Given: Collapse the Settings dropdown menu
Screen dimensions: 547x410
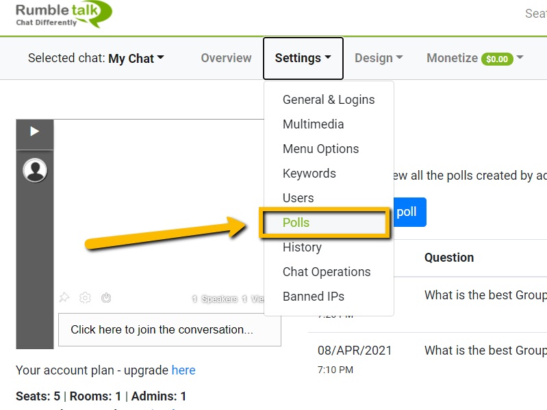Looking at the screenshot, I should tap(303, 59).
